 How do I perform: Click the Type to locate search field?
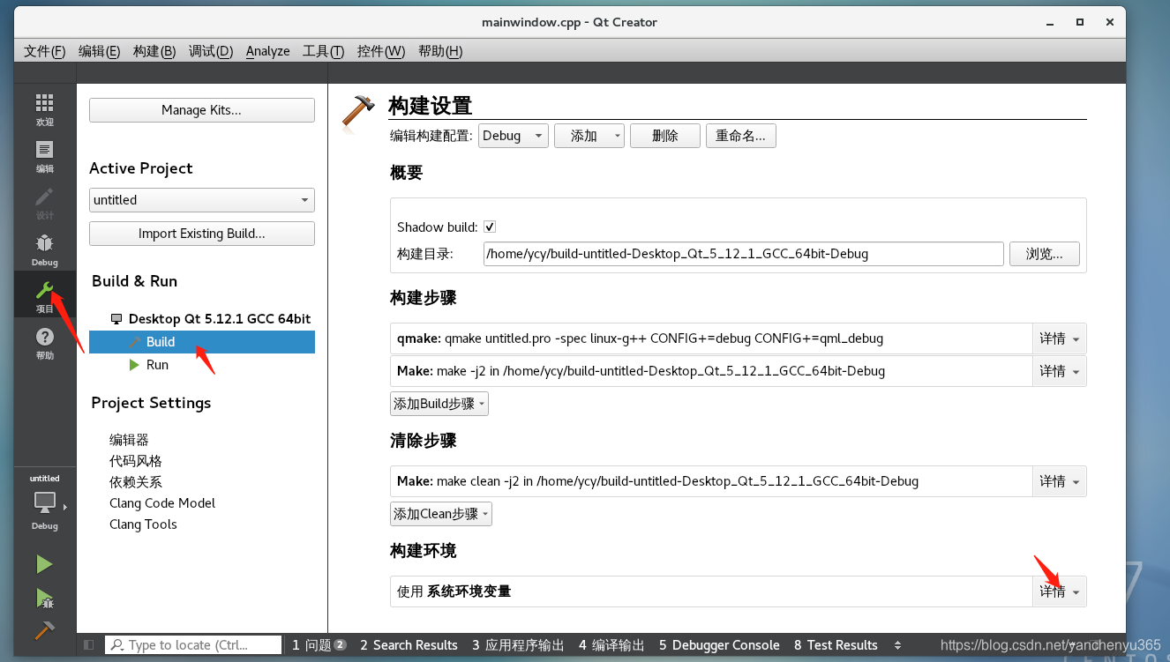coord(192,644)
